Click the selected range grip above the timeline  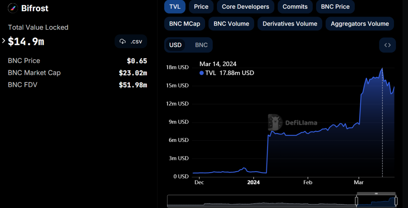[376, 194]
